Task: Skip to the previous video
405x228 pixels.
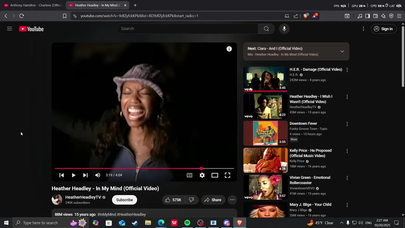Action: click(62, 175)
